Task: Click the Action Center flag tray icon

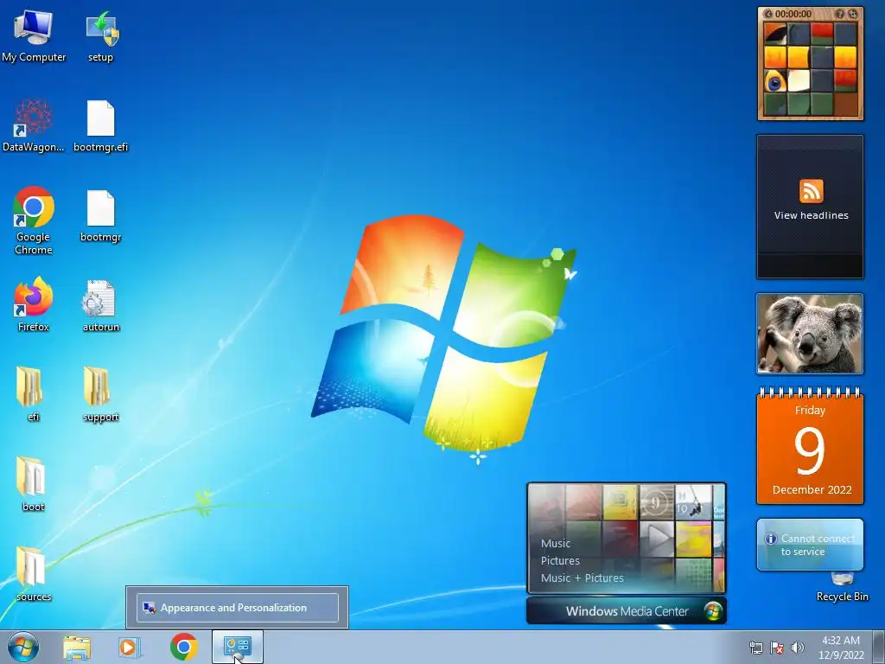Action: (777, 648)
